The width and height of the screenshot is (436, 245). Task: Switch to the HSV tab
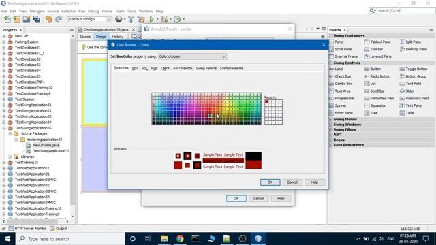(135, 68)
